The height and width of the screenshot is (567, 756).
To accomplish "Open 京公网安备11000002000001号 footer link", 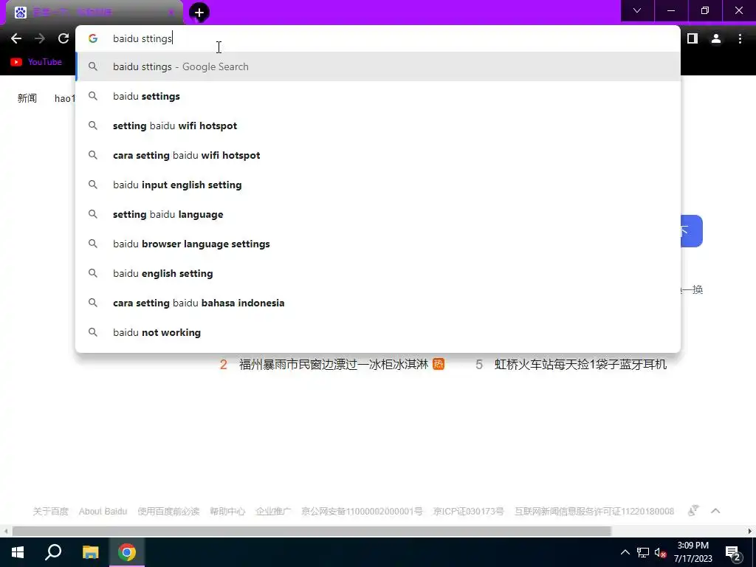I will 362,511.
